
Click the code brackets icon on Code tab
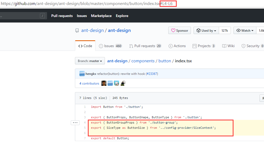click(80, 46)
